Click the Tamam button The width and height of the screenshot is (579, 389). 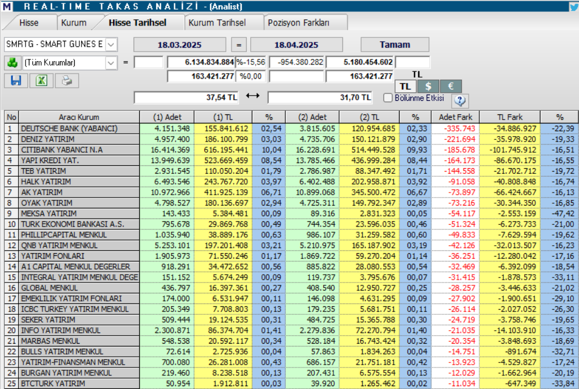point(394,45)
